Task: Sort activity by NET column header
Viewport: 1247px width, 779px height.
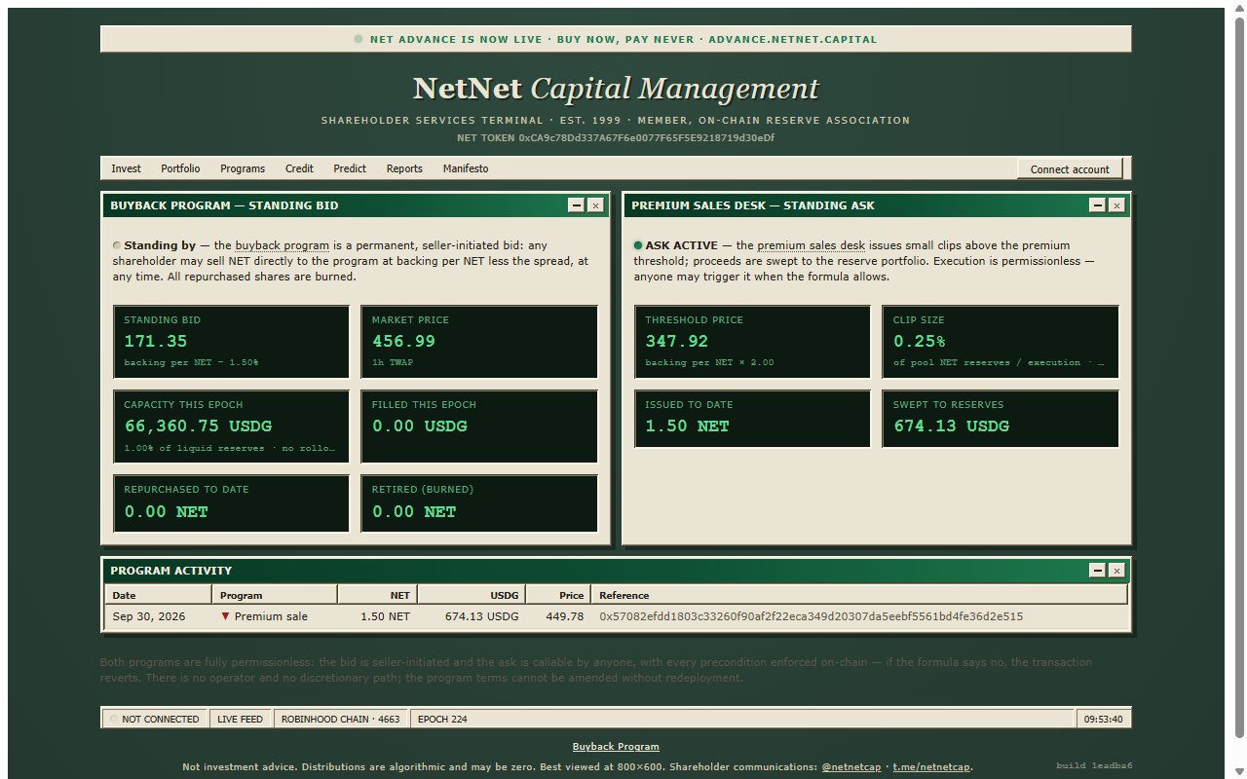Action: click(x=378, y=595)
